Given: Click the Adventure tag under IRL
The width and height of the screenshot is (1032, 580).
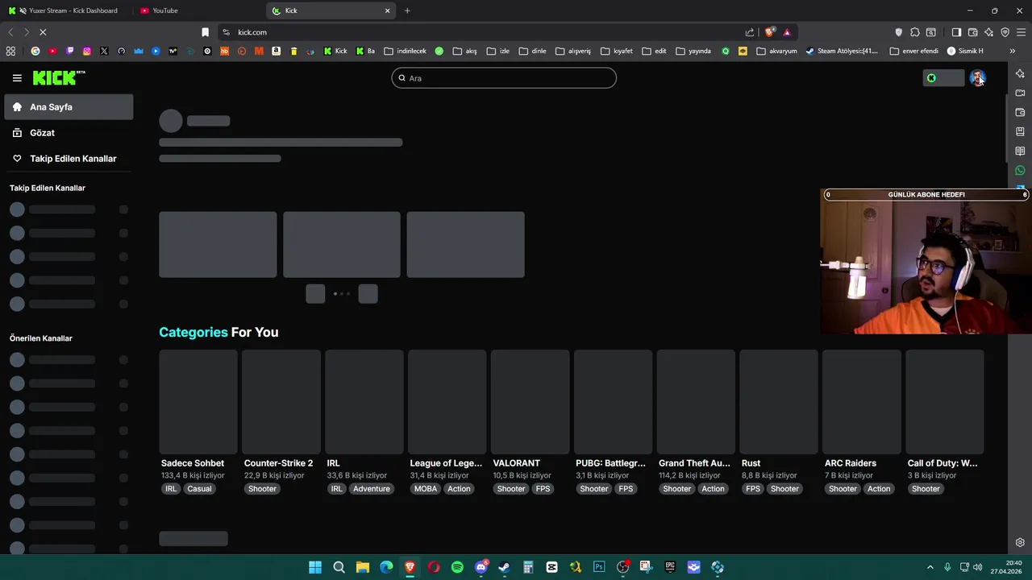Looking at the screenshot, I should [x=371, y=489].
